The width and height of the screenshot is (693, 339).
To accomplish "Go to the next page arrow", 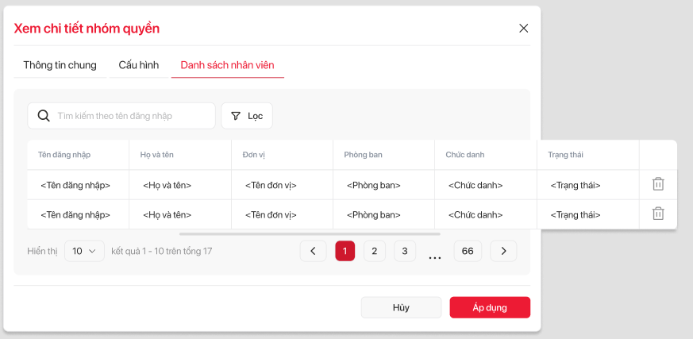I will click(x=503, y=251).
